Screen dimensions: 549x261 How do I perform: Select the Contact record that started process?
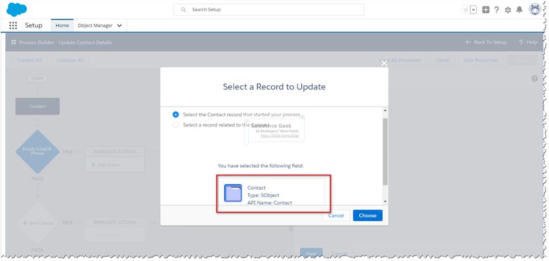pos(176,114)
